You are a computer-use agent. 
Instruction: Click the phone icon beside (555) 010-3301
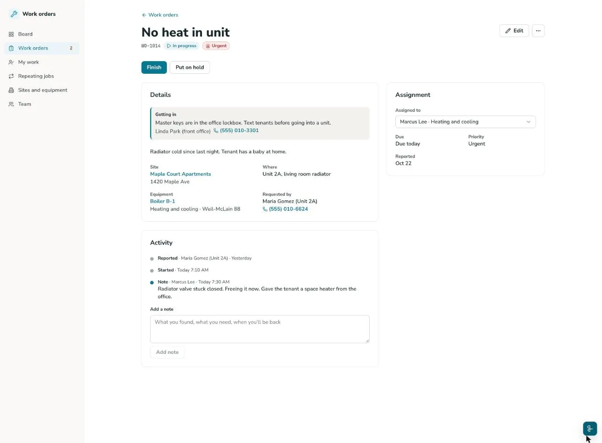click(216, 131)
